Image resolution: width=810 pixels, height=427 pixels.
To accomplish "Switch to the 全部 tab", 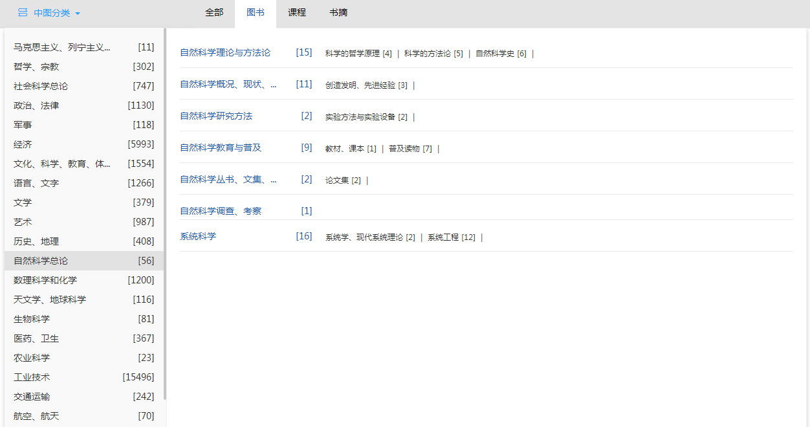I will coord(214,13).
